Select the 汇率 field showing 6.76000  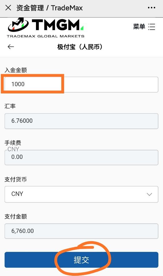click(81, 121)
